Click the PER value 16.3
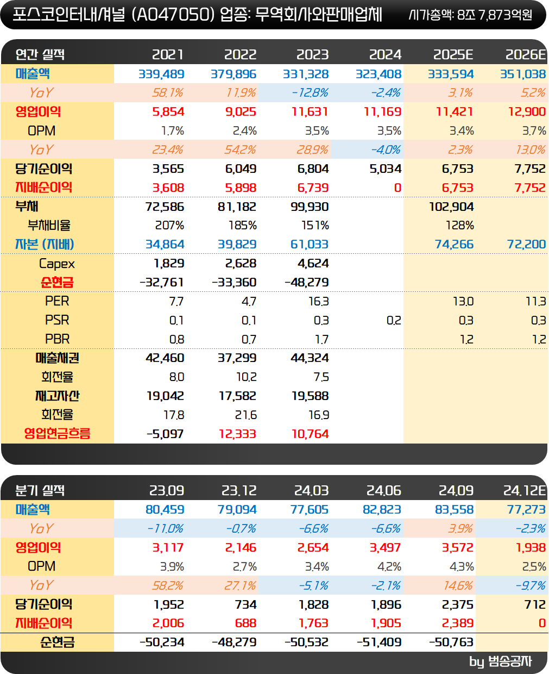The width and height of the screenshot is (549, 674). point(319,302)
